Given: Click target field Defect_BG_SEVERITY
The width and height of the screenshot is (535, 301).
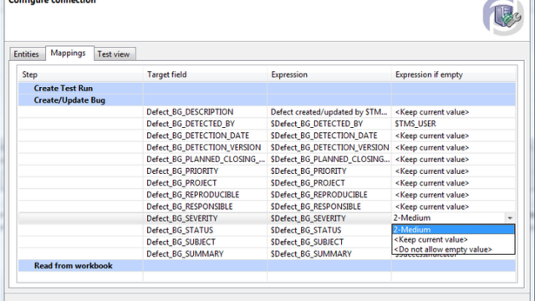Looking at the screenshot, I should [x=182, y=218].
